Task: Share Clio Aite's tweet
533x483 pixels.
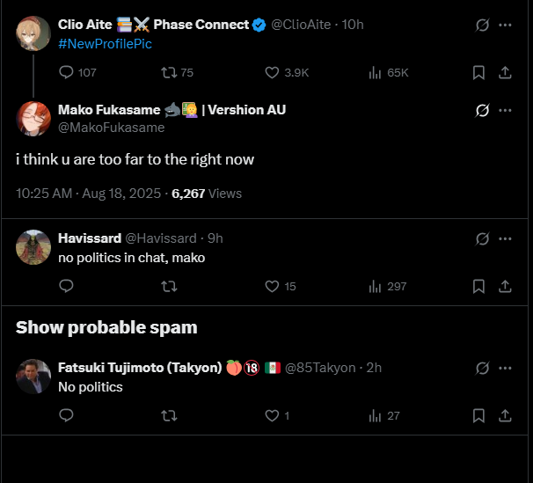Action: (x=505, y=72)
